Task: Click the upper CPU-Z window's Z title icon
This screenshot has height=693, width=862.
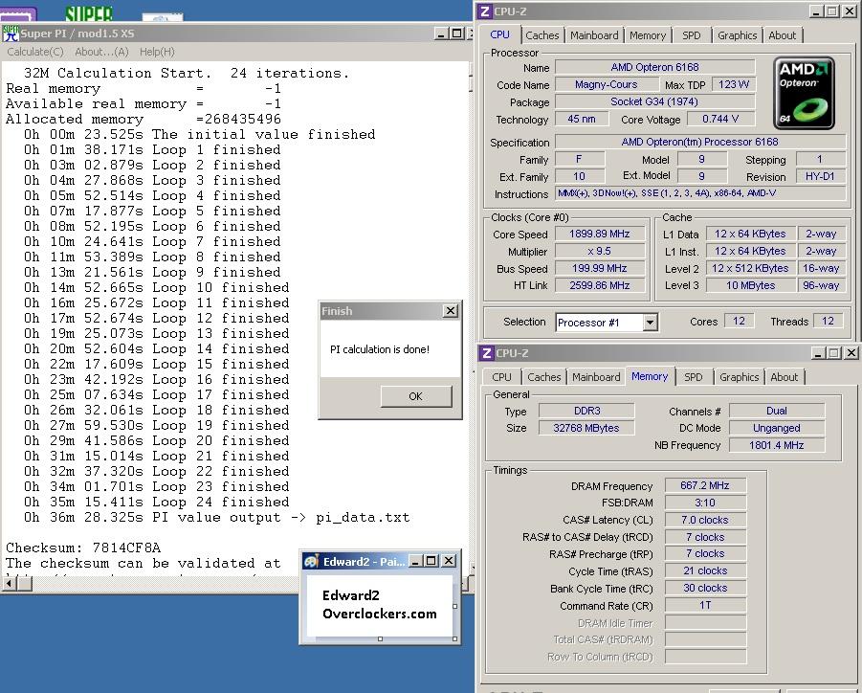Action: point(485,11)
